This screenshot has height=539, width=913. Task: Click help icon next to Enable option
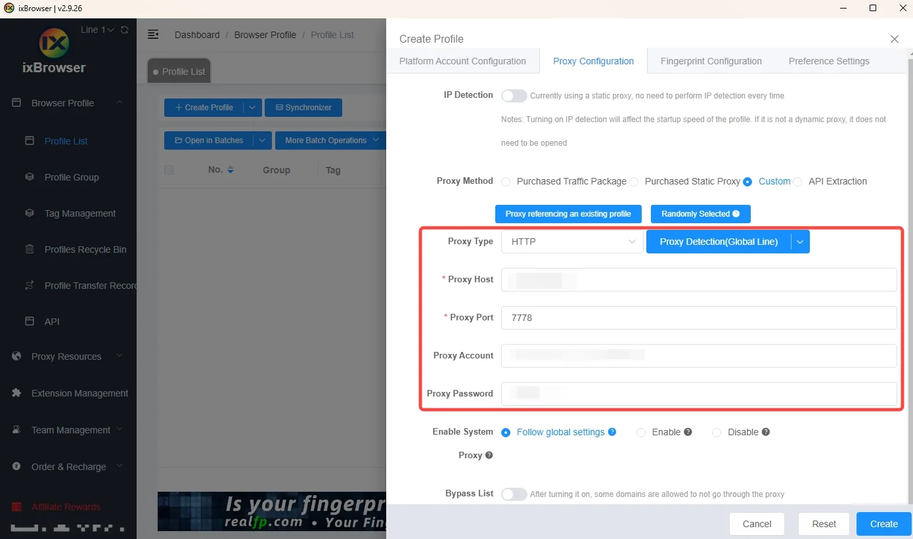(x=688, y=432)
